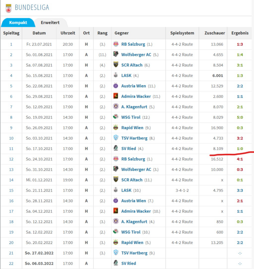This screenshot has height=269, width=254.
Task: Click Austria Wien crest in matchday 5 row
Action: pyautogui.click(x=116, y=86)
